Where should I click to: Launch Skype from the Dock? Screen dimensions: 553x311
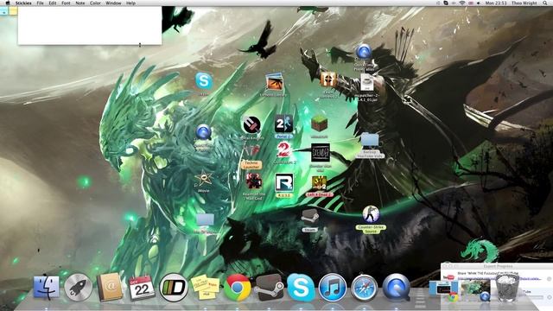[301, 288]
